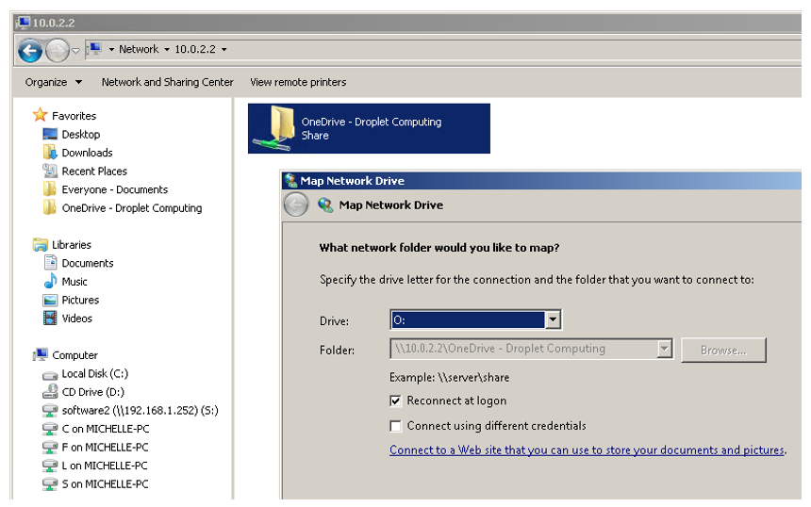
Task: Open L on MICHELLE-PC
Action: coord(105,466)
